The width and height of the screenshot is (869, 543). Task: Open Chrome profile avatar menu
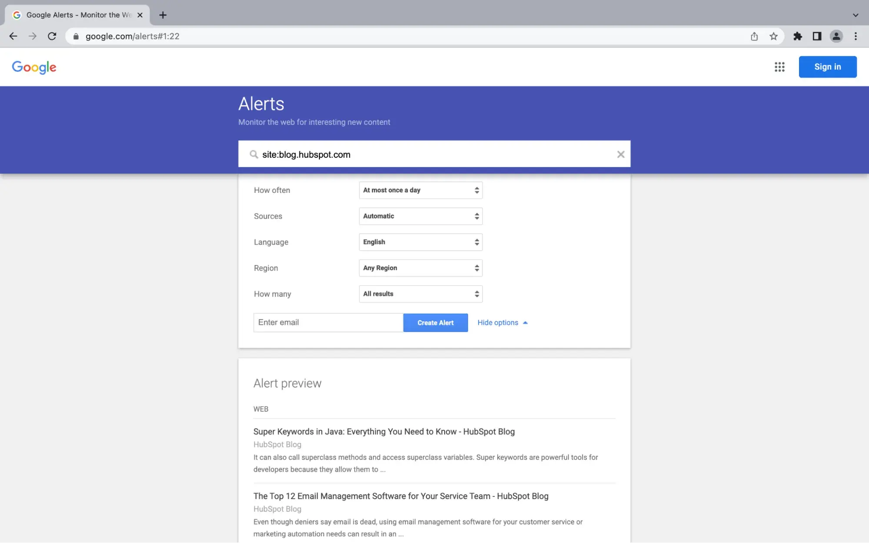click(x=836, y=36)
